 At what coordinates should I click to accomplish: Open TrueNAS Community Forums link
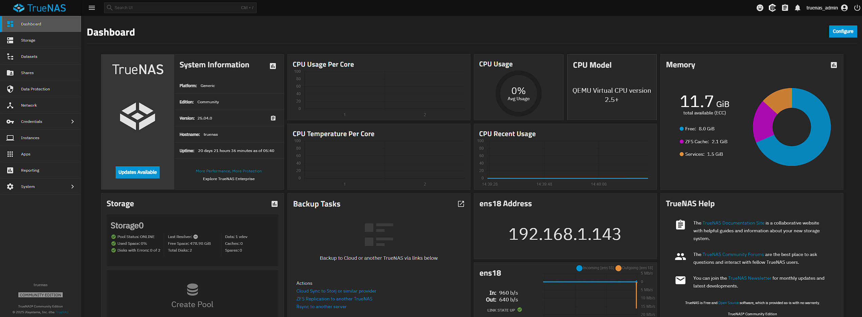pos(733,254)
